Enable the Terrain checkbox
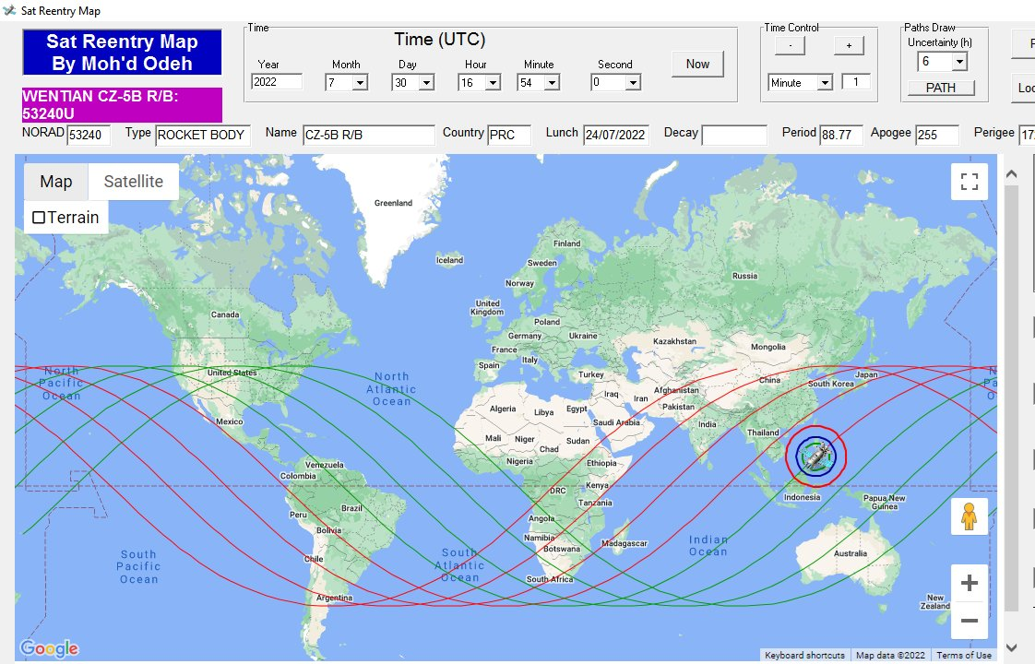 click(x=39, y=218)
